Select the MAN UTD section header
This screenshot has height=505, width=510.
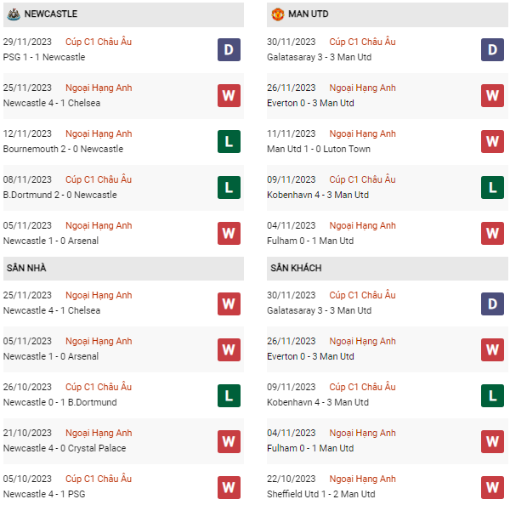coord(312,14)
